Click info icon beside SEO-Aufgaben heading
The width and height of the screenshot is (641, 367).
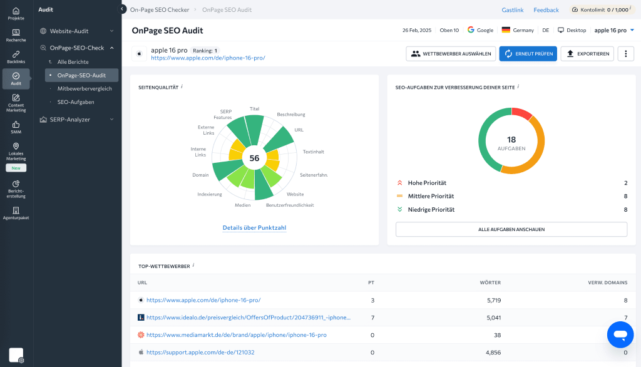pos(518,86)
